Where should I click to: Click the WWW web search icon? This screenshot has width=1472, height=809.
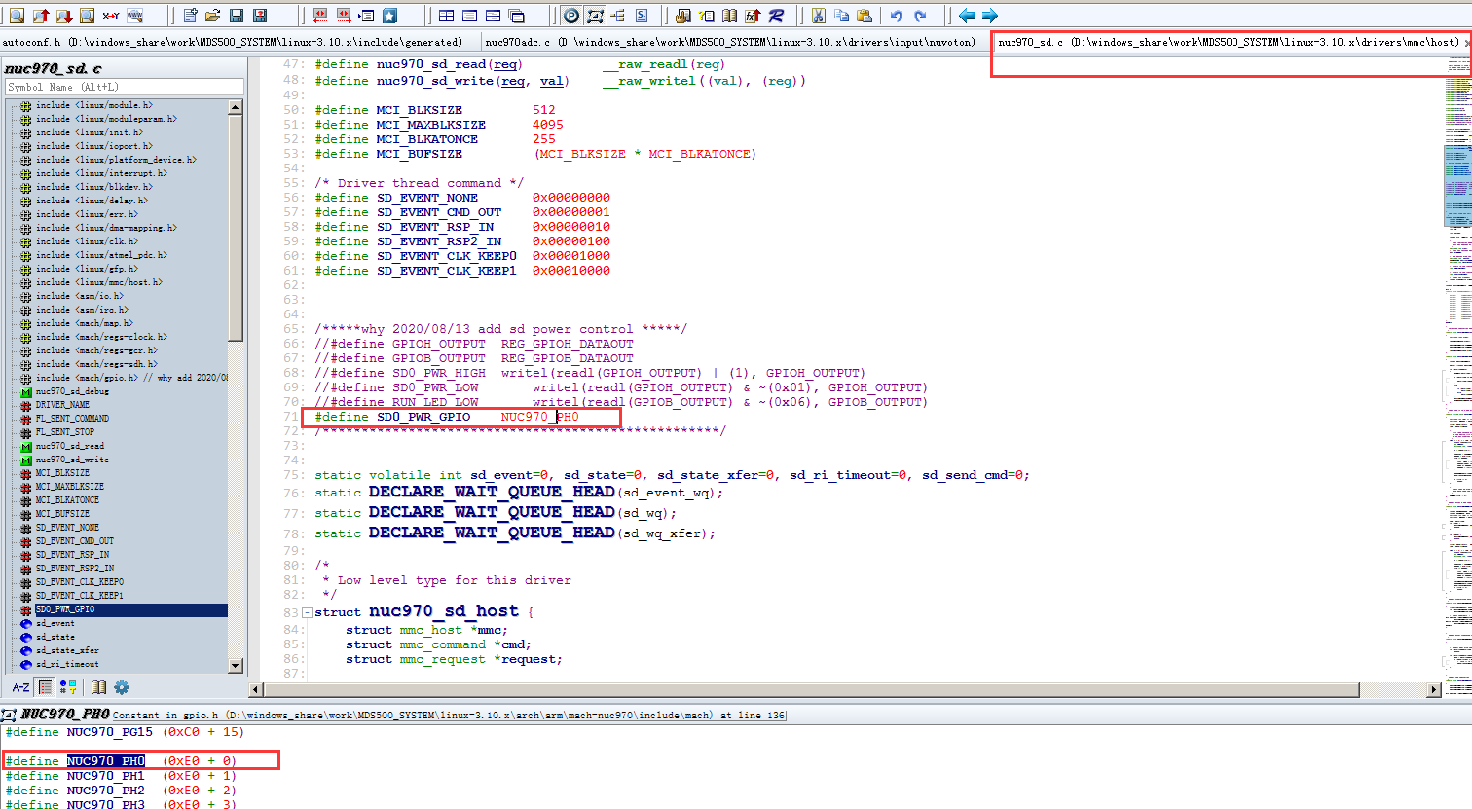click(134, 16)
